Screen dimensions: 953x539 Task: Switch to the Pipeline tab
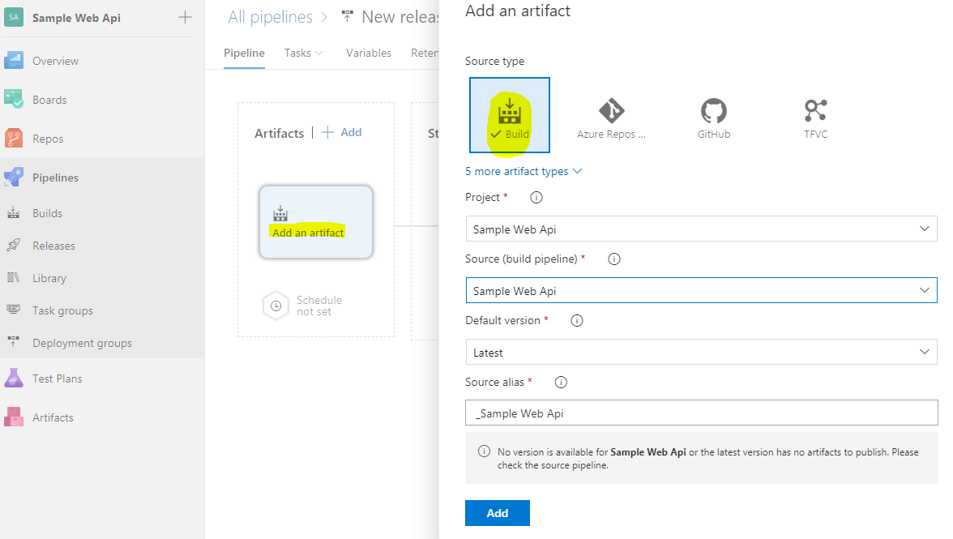(x=244, y=53)
